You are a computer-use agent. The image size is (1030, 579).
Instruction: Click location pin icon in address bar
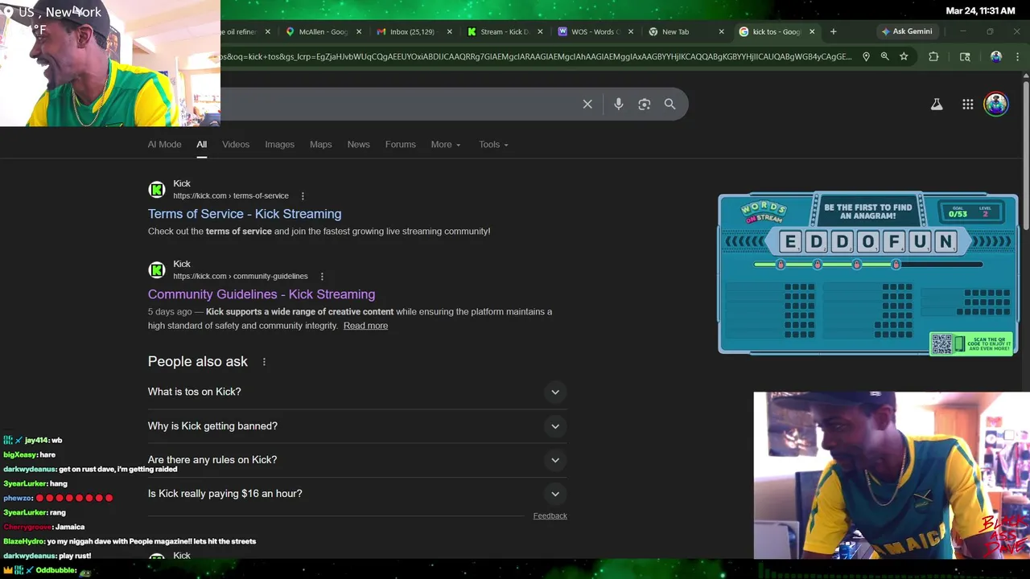[866, 56]
